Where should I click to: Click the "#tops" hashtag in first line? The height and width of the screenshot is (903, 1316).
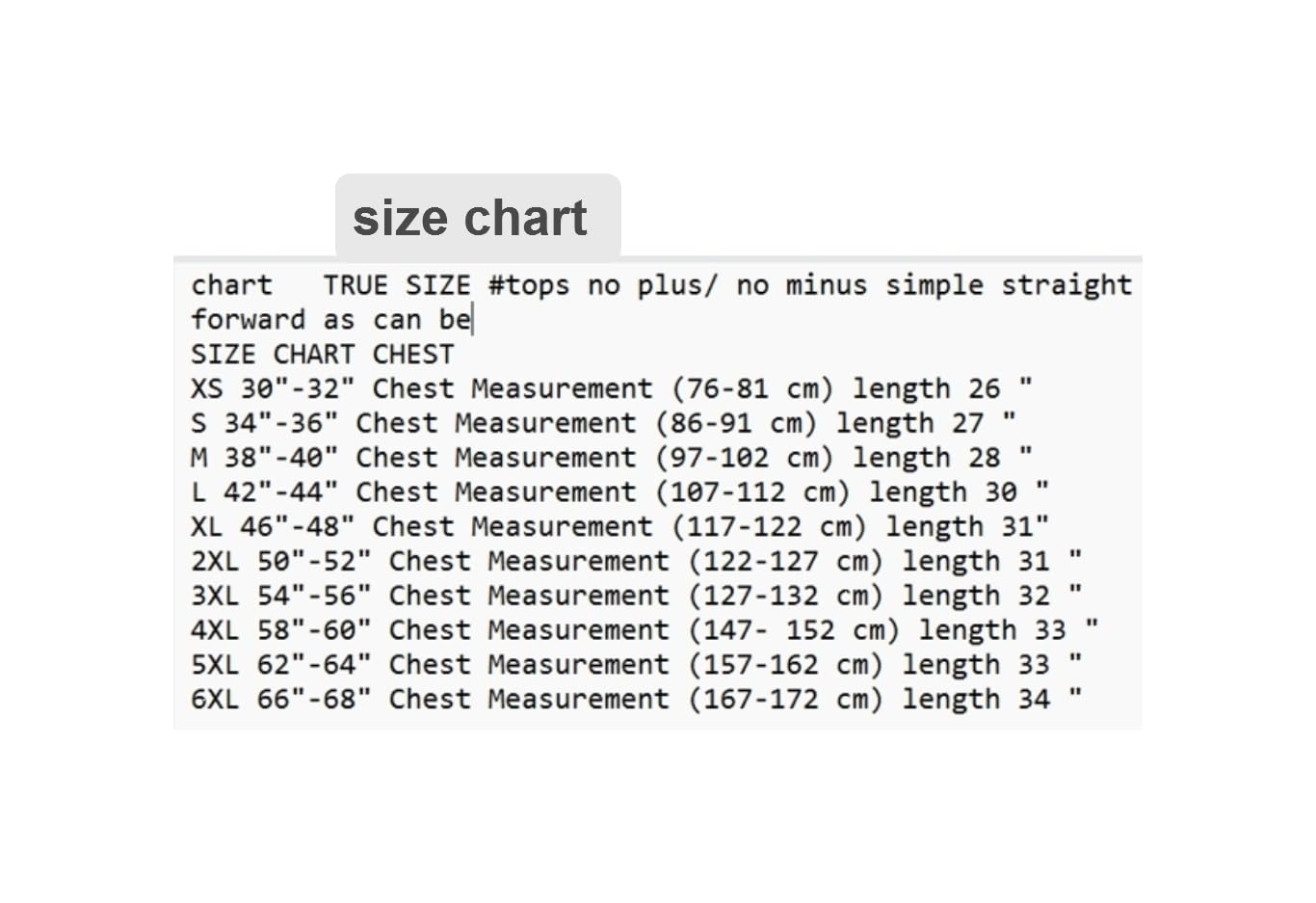(529, 285)
